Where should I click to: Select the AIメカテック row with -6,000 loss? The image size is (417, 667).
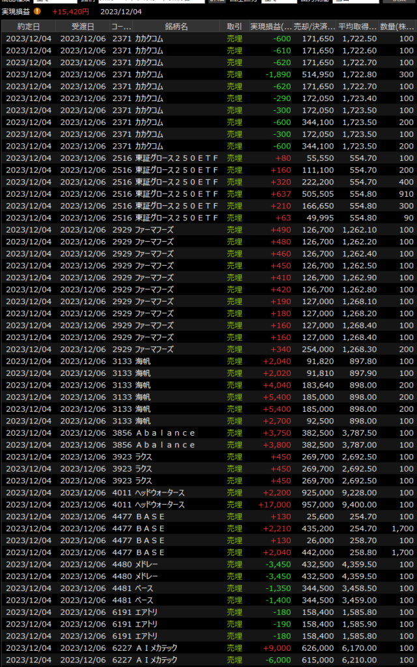tap(208, 660)
